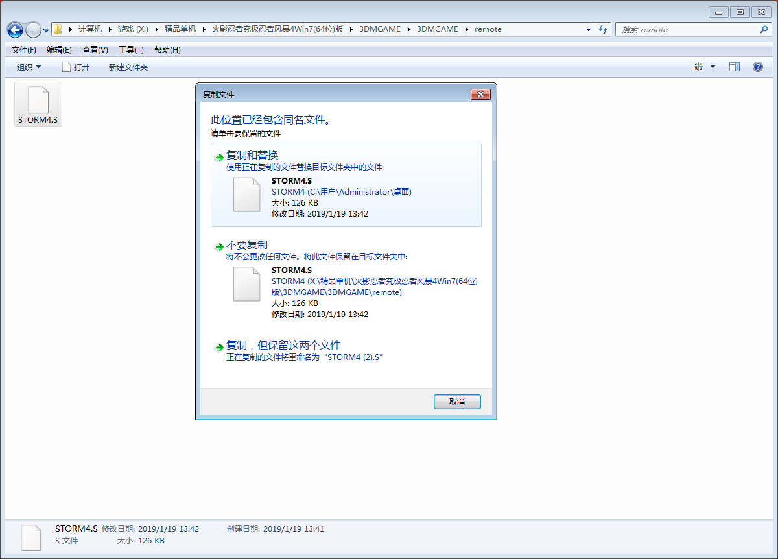The image size is (778, 559).
Task: Click green arrow beside 复制和替换
Action: pos(219,158)
